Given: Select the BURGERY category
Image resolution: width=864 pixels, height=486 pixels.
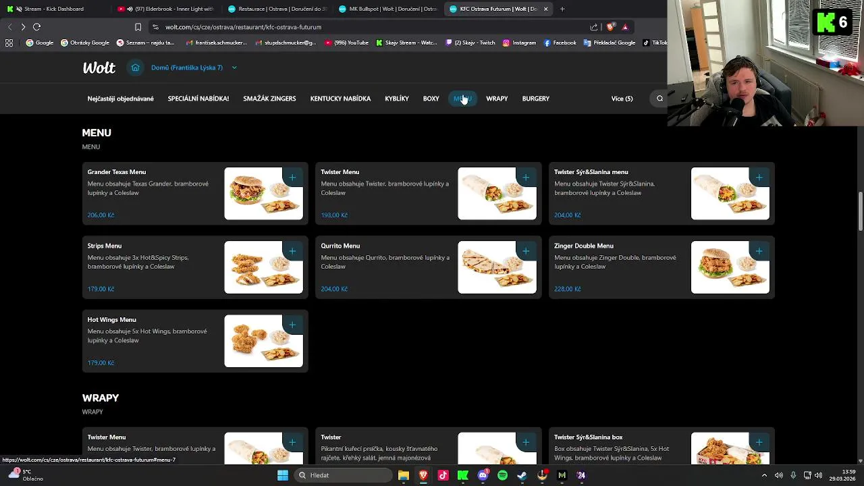Looking at the screenshot, I should pos(535,99).
